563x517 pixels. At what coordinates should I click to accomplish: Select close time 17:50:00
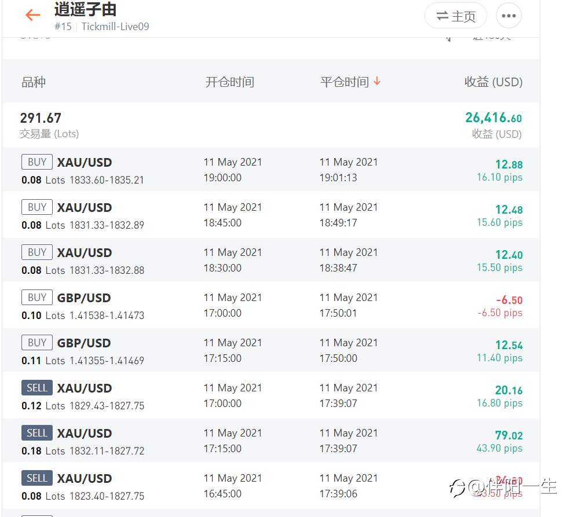pos(338,358)
